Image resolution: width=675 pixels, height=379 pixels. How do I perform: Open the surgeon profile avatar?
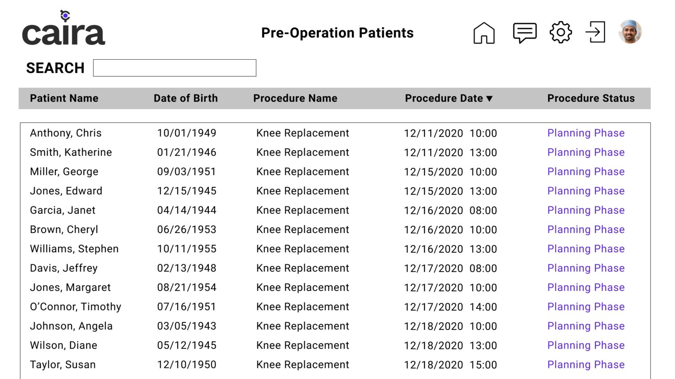tap(630, 31)
